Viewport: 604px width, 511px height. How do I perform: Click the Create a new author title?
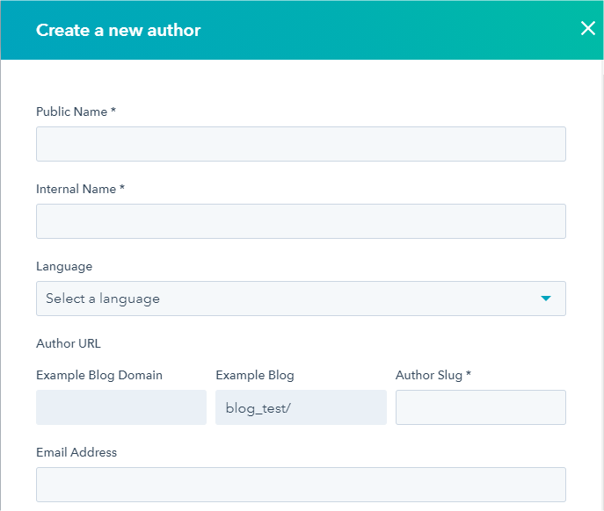point(119,30)
